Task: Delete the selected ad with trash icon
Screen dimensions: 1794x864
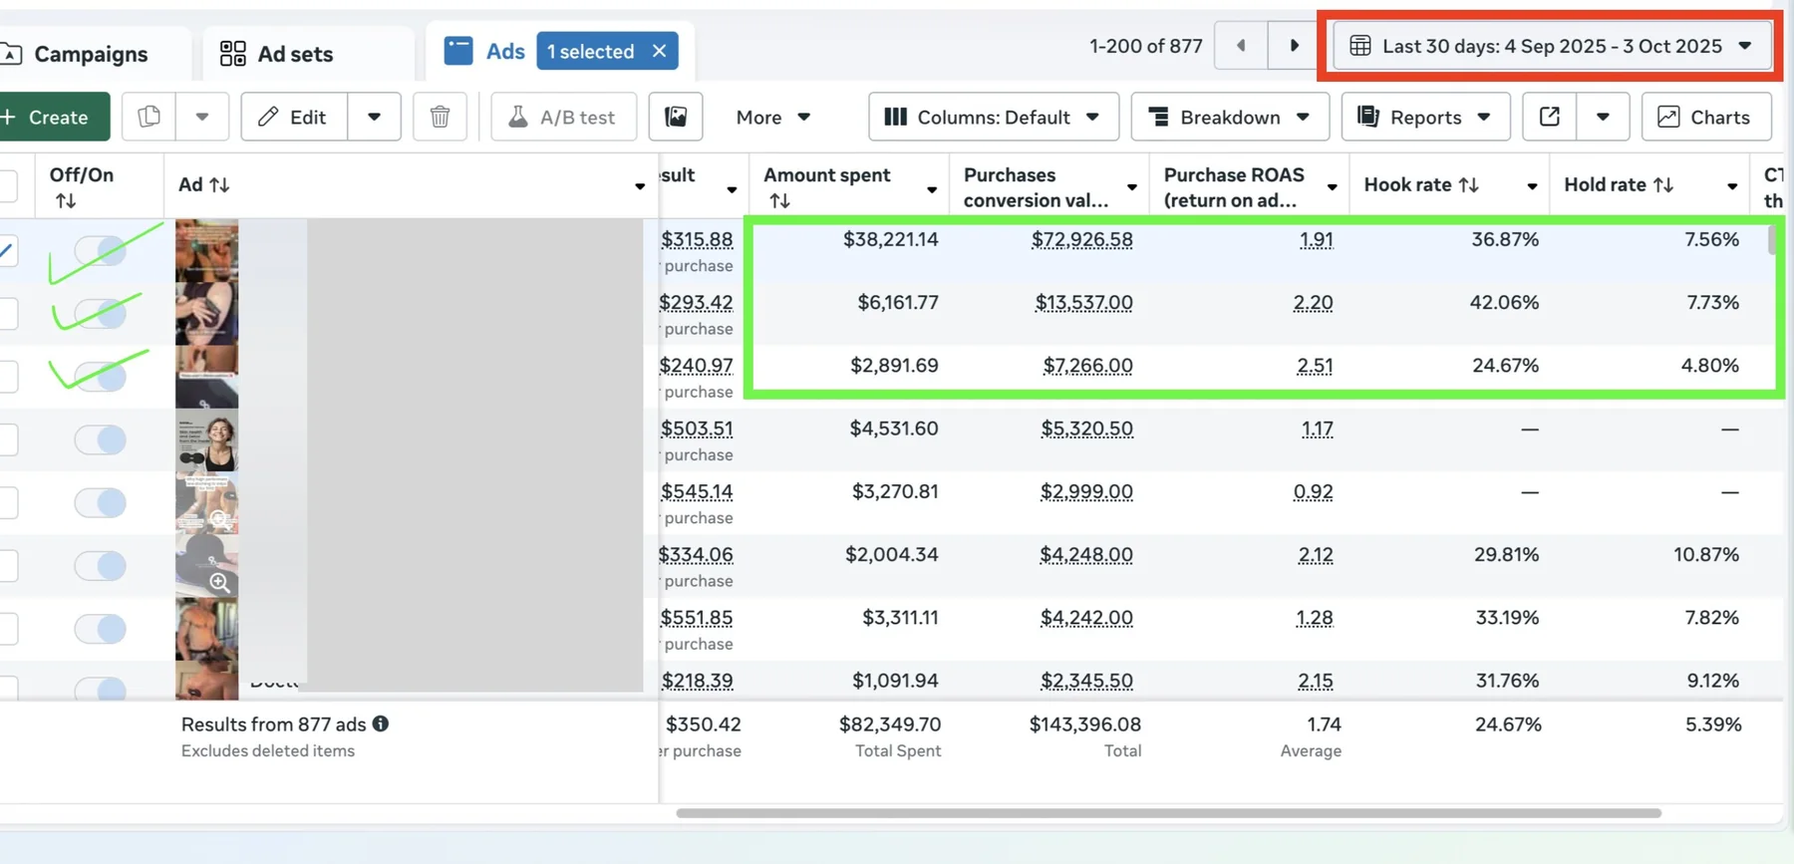Action: pyautogui.click(x=440, y=117)
